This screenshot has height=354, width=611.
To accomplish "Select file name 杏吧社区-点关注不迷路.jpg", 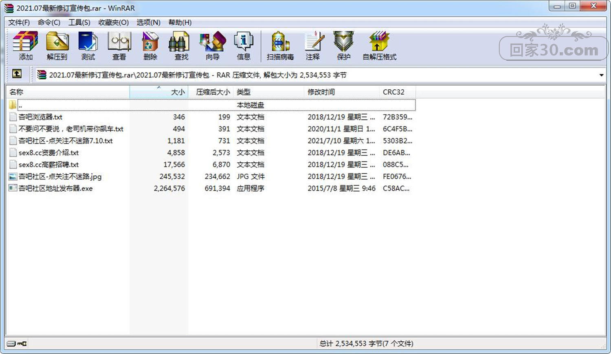I will click(x=60, y=177).
